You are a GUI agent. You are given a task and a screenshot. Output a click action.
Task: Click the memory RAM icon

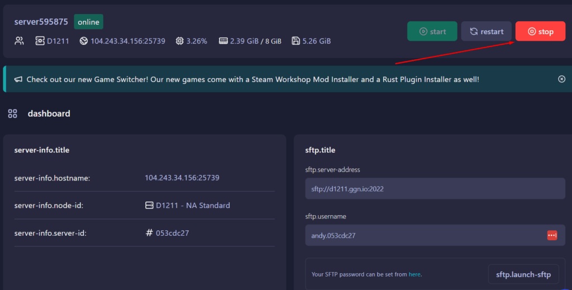(223, 41)
